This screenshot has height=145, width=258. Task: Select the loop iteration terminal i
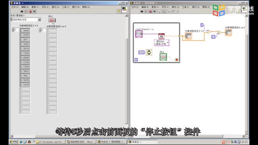136,60
